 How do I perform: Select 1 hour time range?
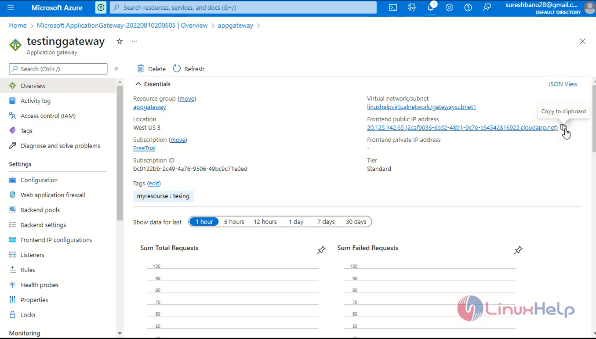click(x=204, y=222)
